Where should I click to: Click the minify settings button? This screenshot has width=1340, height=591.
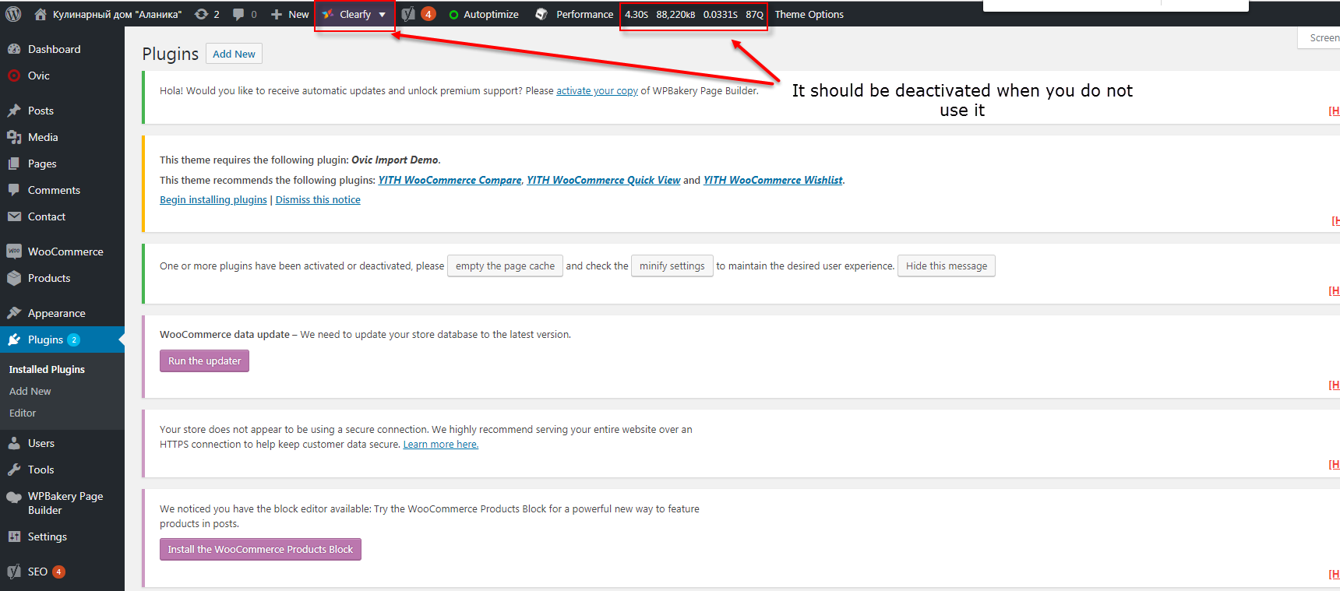click(x=672, y=266)
